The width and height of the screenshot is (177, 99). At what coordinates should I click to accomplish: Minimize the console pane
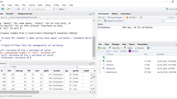pyautogui.click(x=90, y=14)
